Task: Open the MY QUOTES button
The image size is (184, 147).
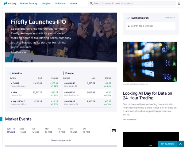Action: (167, 144)
